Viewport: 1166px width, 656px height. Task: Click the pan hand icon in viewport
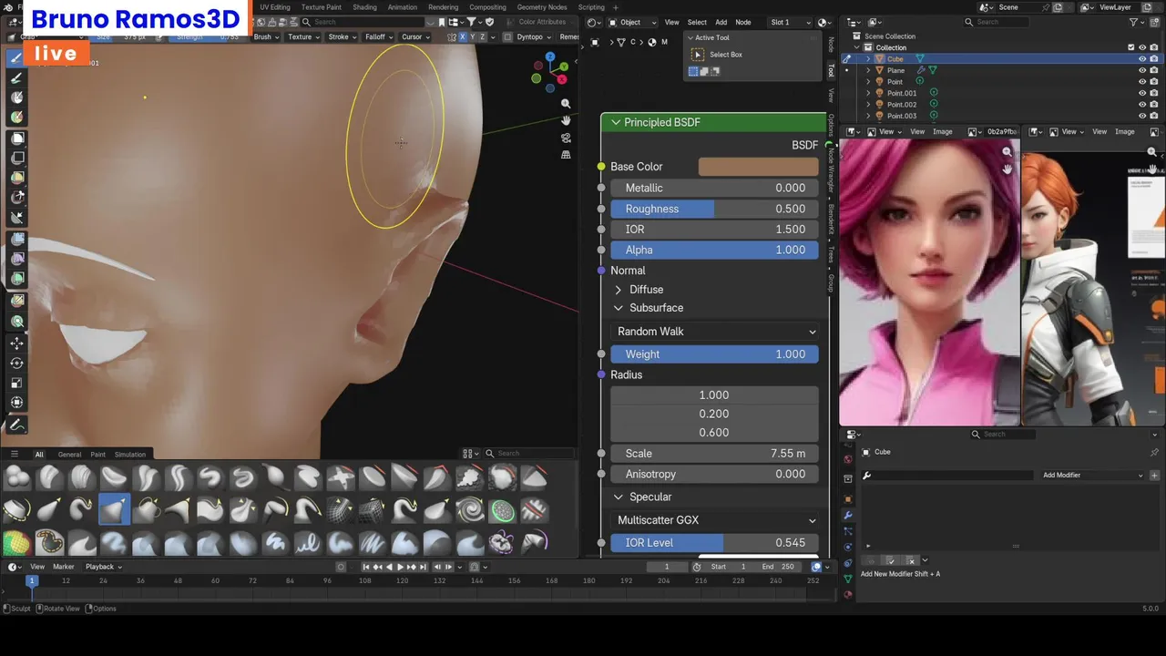click(566, 120)
